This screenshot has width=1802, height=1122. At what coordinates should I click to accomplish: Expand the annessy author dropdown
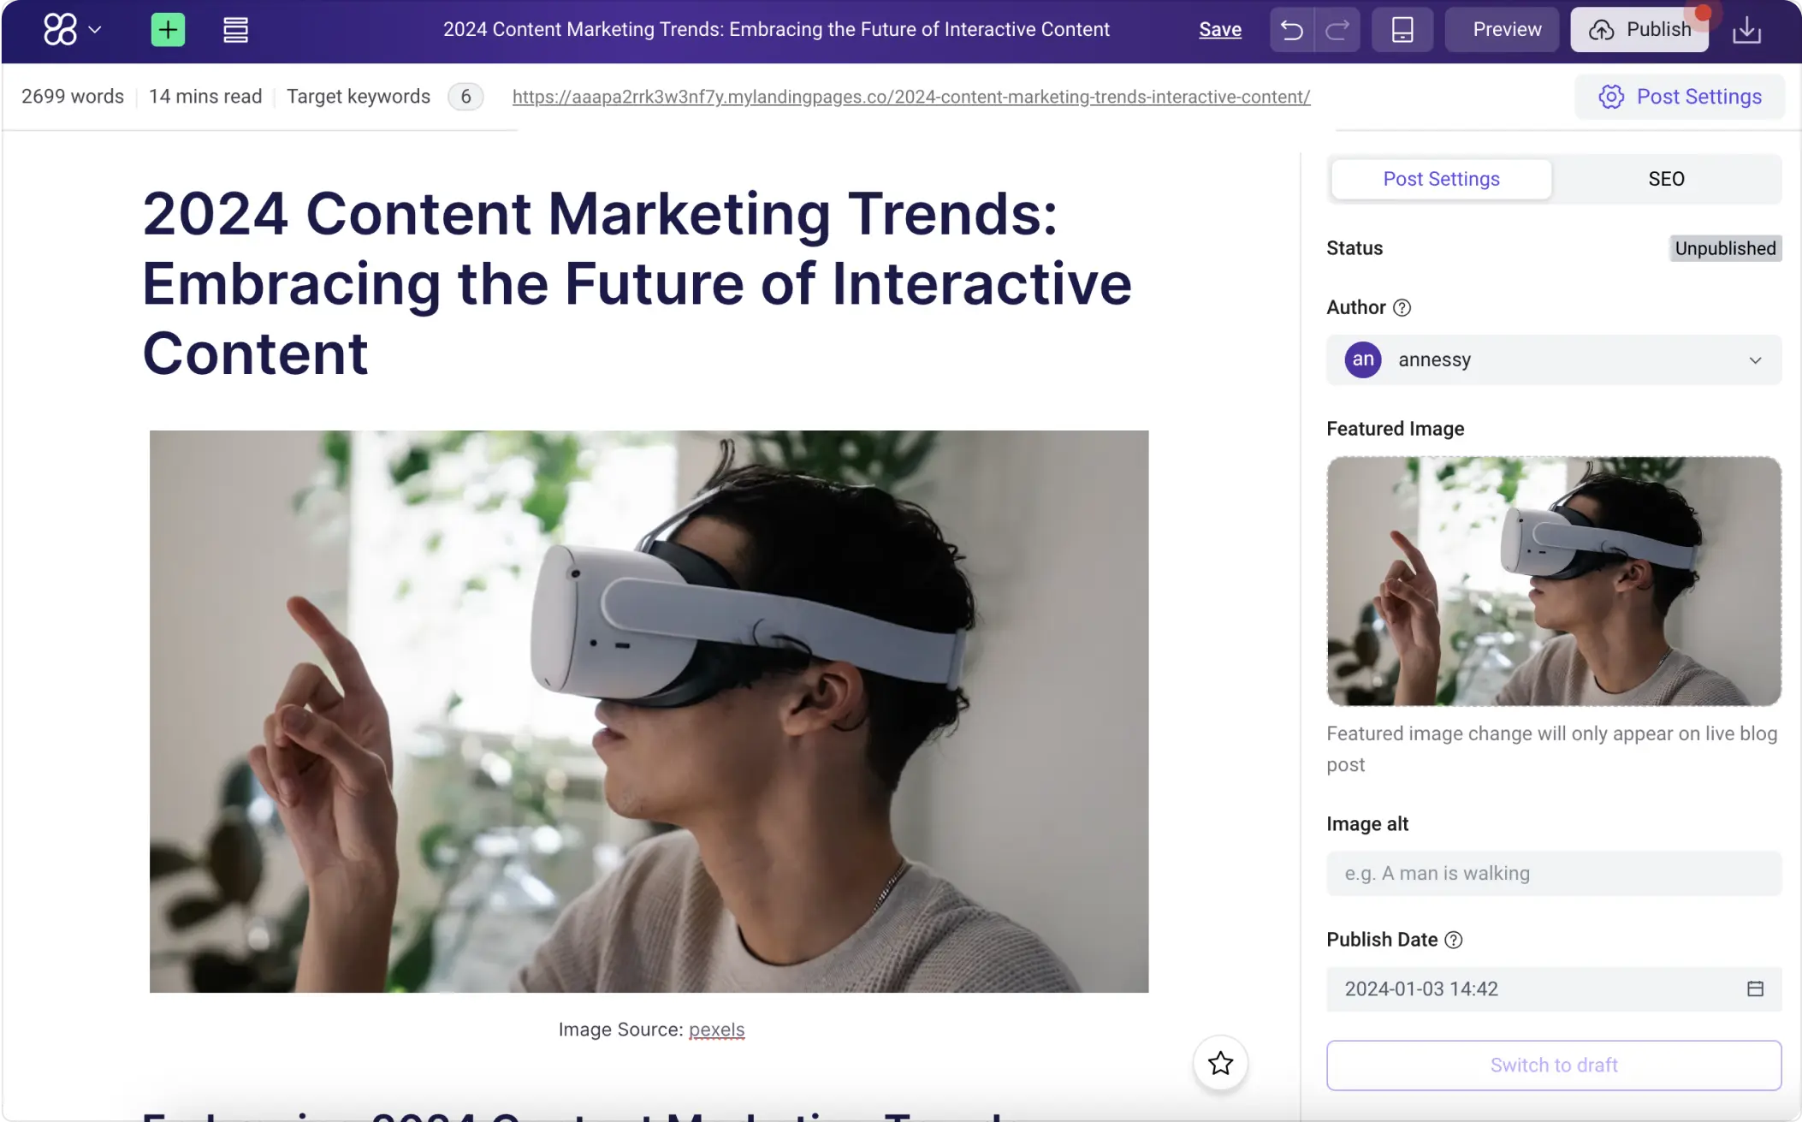[x=1755, y=359]
